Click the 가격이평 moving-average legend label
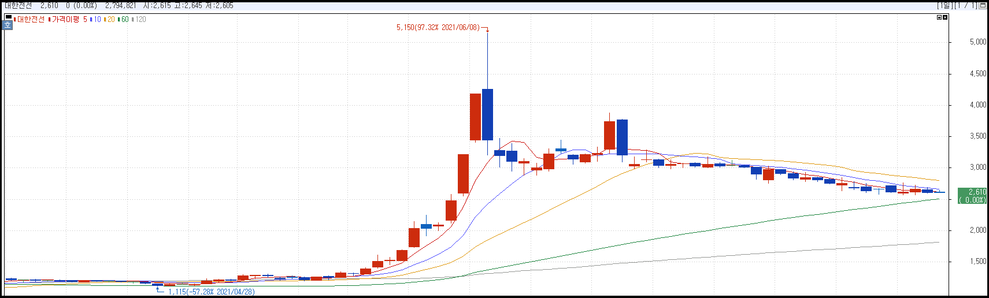Screen dimensions: 989x298 [x=65, y=19]
